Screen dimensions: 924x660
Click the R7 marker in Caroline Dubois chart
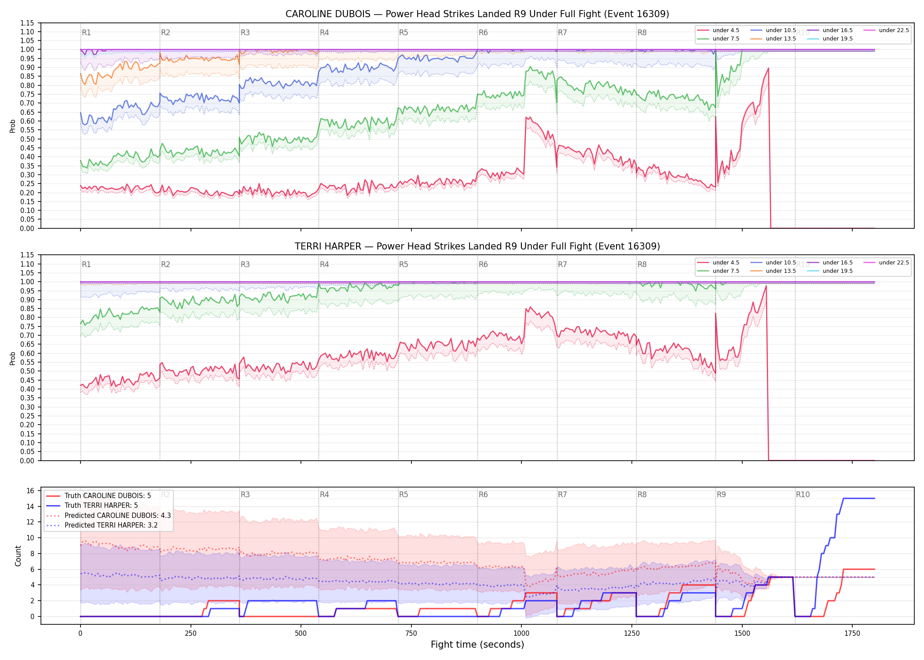pos(562,33)
